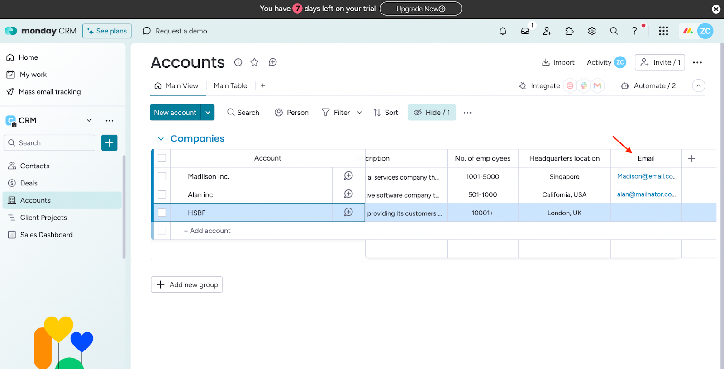Add a new column plus icon
The width and height of the screenshot is (724, 369).
(x=691, y=158)
